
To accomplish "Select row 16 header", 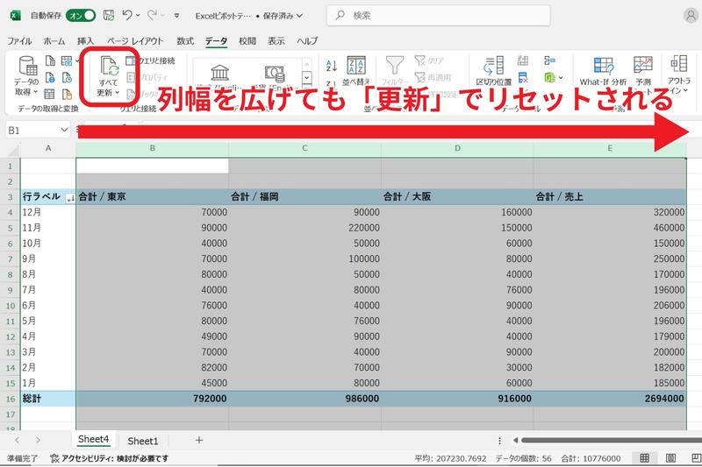I will [x=11, y=399].
